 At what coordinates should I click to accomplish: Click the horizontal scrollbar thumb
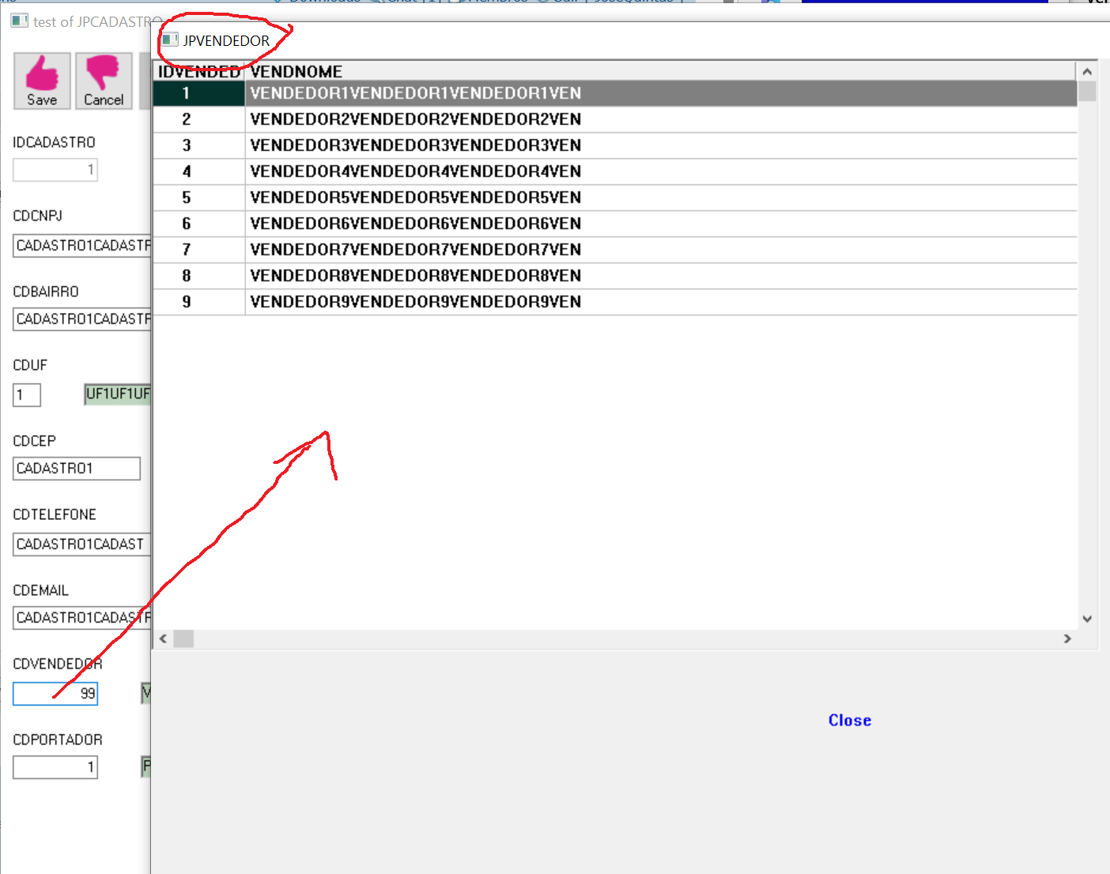pyautogui.click(x=183, y=639)
